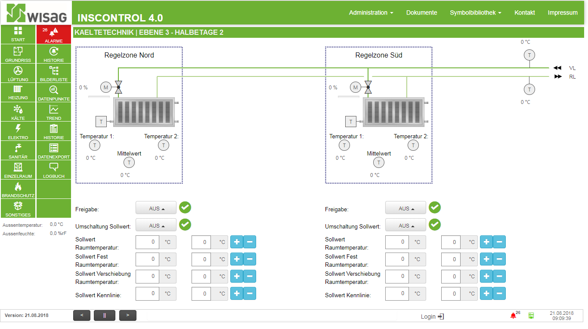
Task: Select the motor valve M in Regelzone Nord
Action: [x=106, y=87]
